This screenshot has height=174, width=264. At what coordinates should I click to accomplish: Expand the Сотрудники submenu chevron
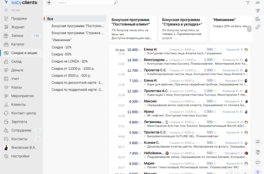pos(38,130)
